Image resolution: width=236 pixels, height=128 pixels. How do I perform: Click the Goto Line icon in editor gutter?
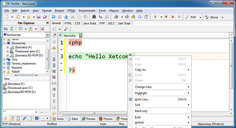point(54,89)
